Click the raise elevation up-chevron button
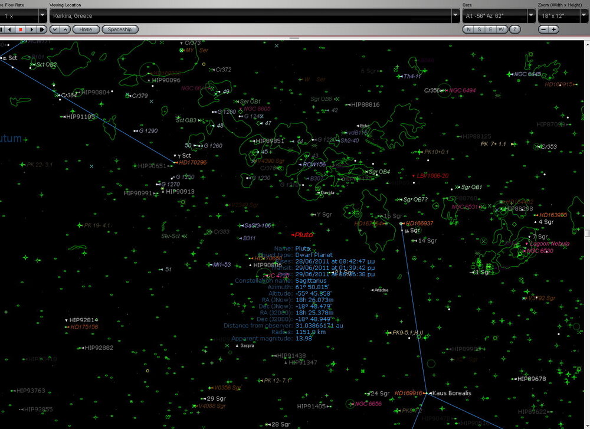590x429 pixels. pyautogui.click(x=65, y=30)
